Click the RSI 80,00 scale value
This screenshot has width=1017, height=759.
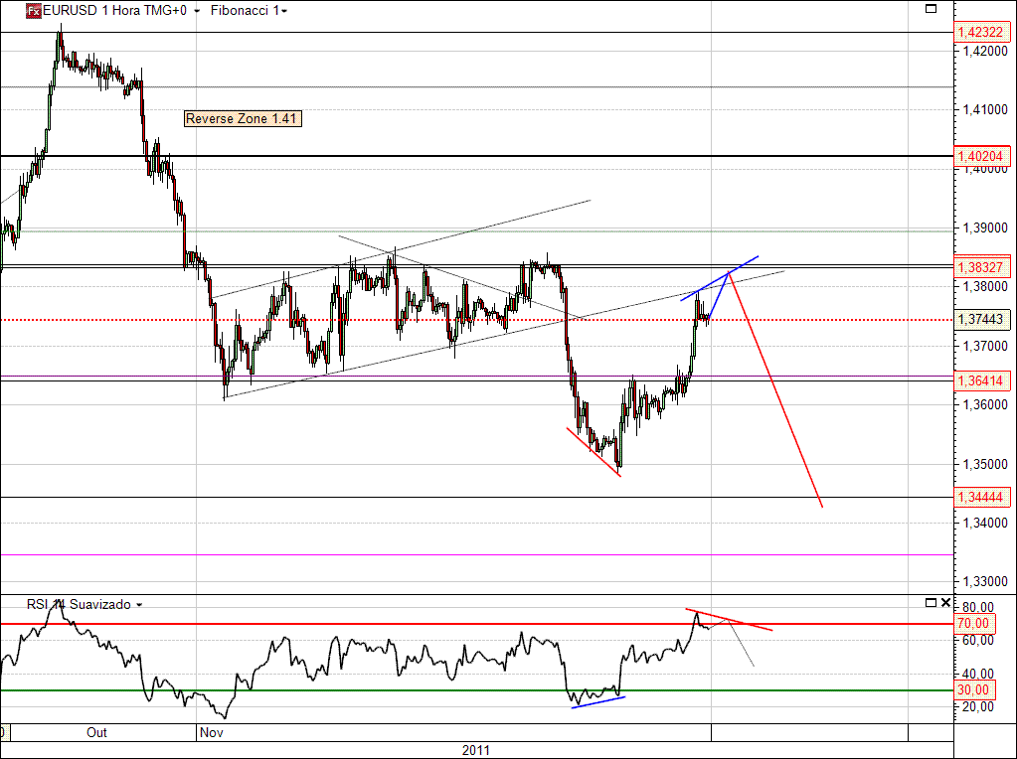tap(978, 607)
